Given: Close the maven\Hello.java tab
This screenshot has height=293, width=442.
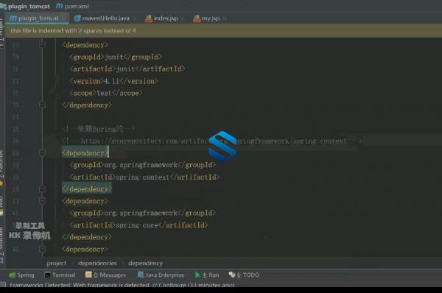Looking at the screenshot, I should (x=135, y=18).
